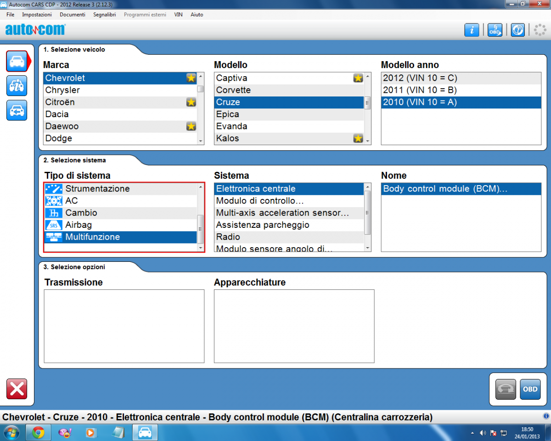Open the Segnalibri menu

click(104, 15)
